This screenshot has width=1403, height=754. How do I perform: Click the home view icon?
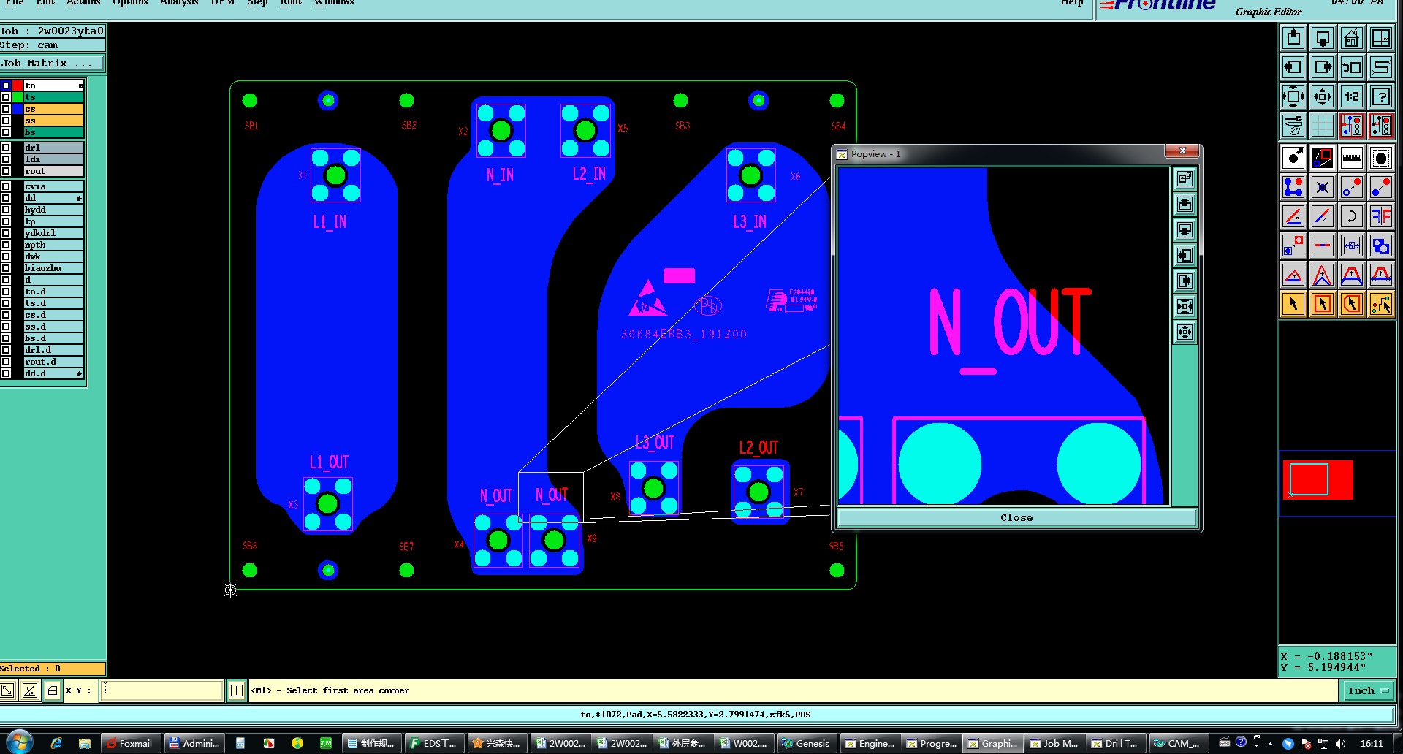click(x=1352, y=38)
